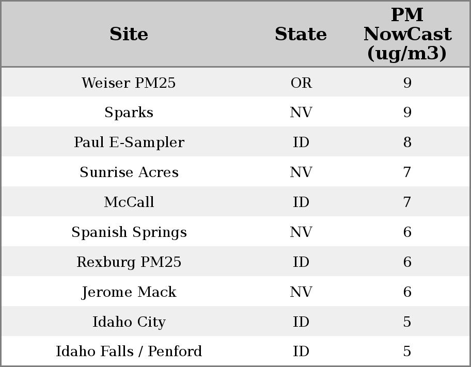This screenshot has height=367, width=471.
Task: Click the Jerome Mack site name
Action: click(x=129, y=292)
